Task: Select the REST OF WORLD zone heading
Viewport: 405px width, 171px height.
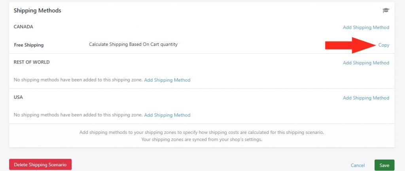Action: click(32, 62)
